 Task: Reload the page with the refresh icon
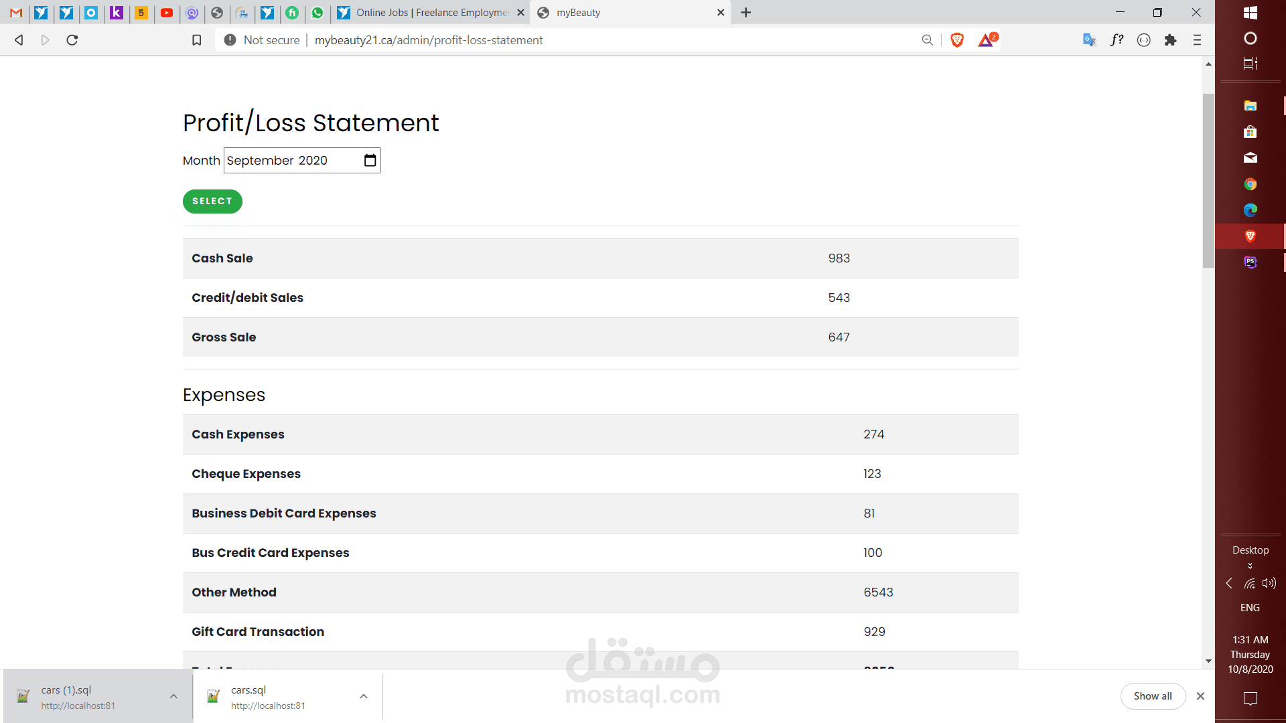[x=72, y=40]
